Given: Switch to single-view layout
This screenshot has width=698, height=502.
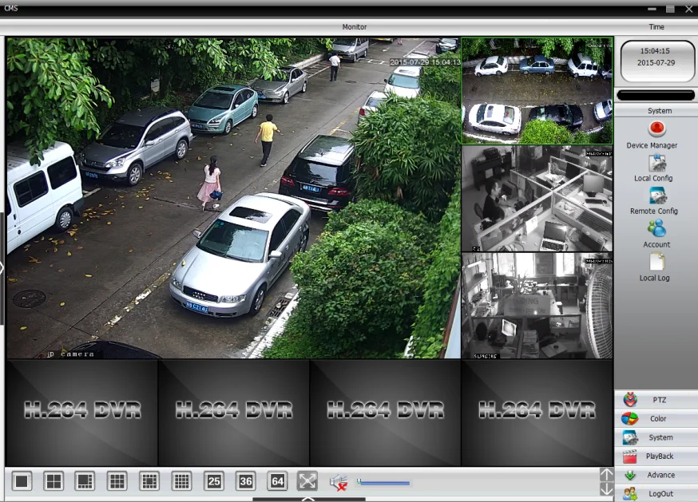Looking at the screenshot, I should 22,481.
